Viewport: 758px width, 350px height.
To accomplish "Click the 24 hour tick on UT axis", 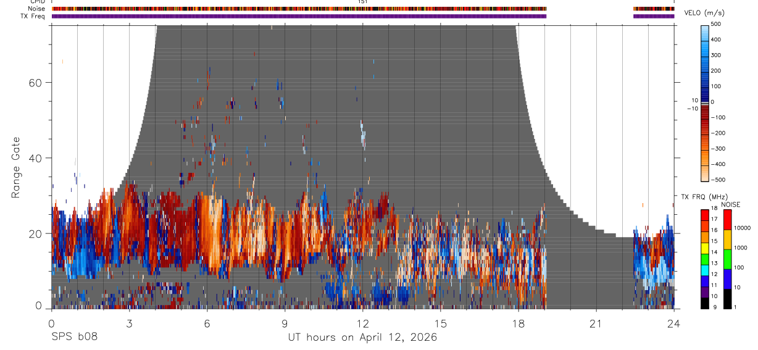I will click(673, 322).
